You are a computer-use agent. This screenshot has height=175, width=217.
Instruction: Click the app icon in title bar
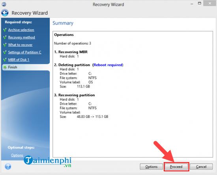pyautogui.click(x=4, y=4)
